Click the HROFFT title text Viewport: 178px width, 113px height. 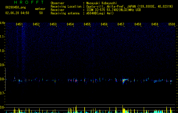point(29,2)
